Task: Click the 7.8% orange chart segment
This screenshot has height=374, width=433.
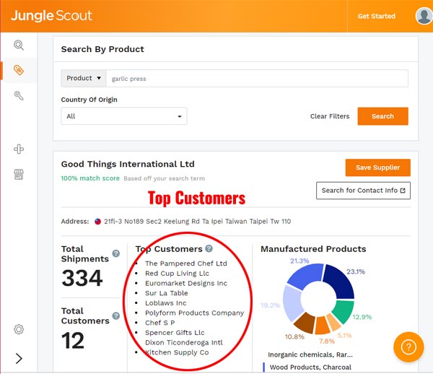Action: click(323, 326)
